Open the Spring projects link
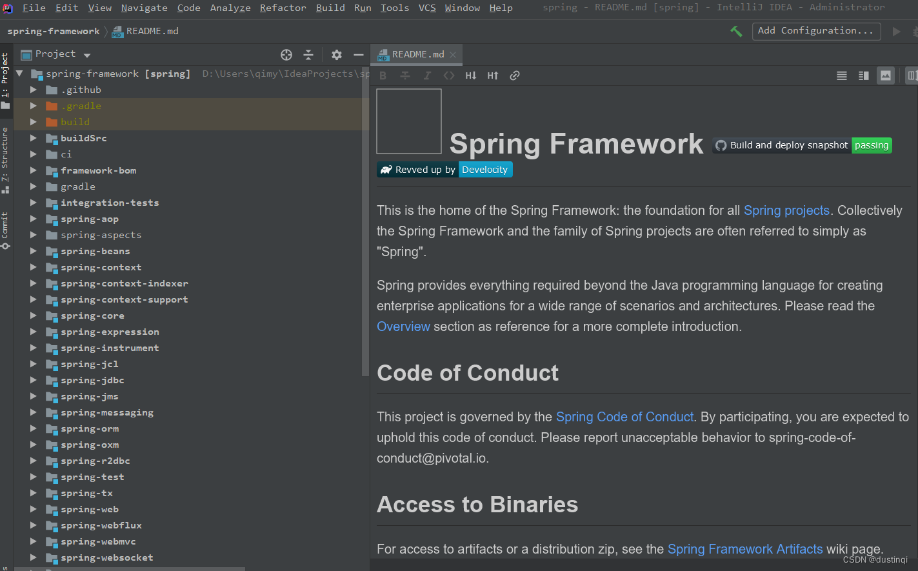This screenshot has height=571, width=918. click(786, 210)
